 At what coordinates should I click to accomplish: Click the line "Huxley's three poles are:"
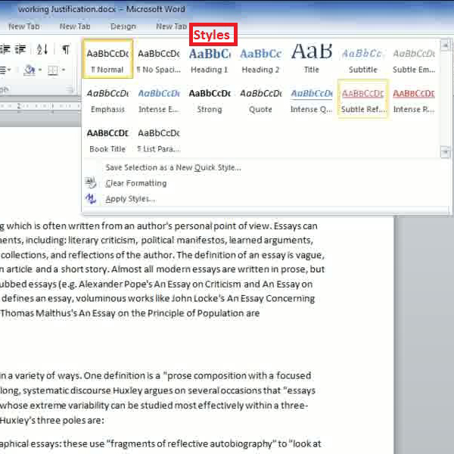(52, 420)
